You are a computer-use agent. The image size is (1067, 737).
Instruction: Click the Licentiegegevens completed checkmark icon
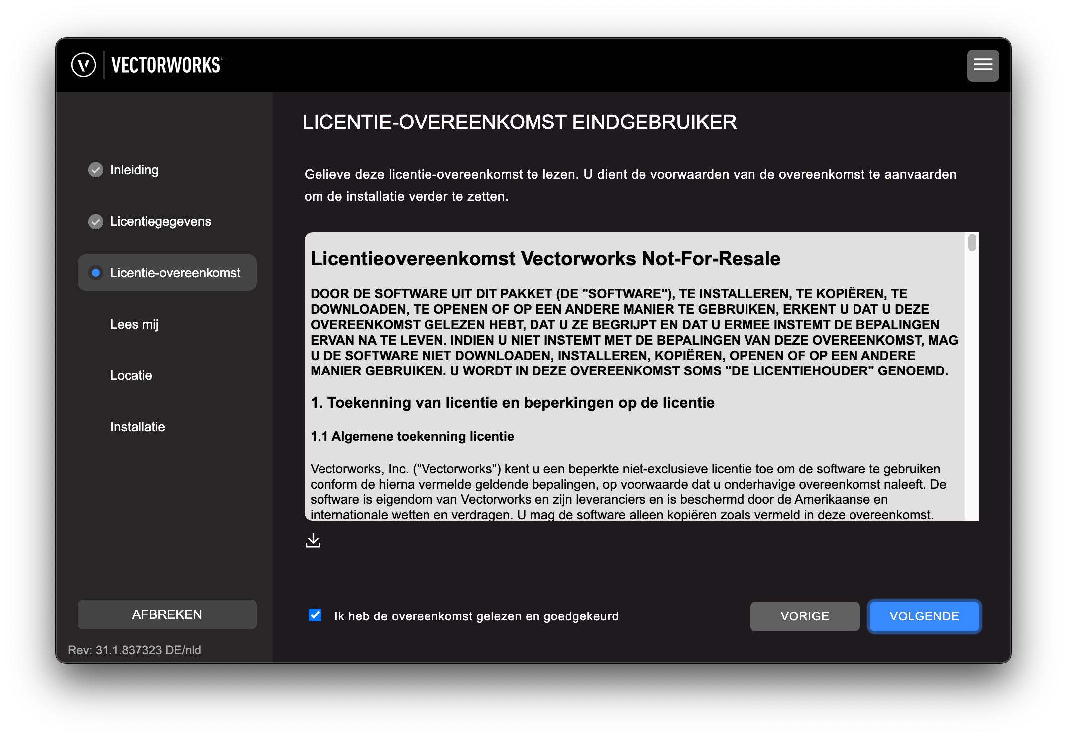coord(96,221)
